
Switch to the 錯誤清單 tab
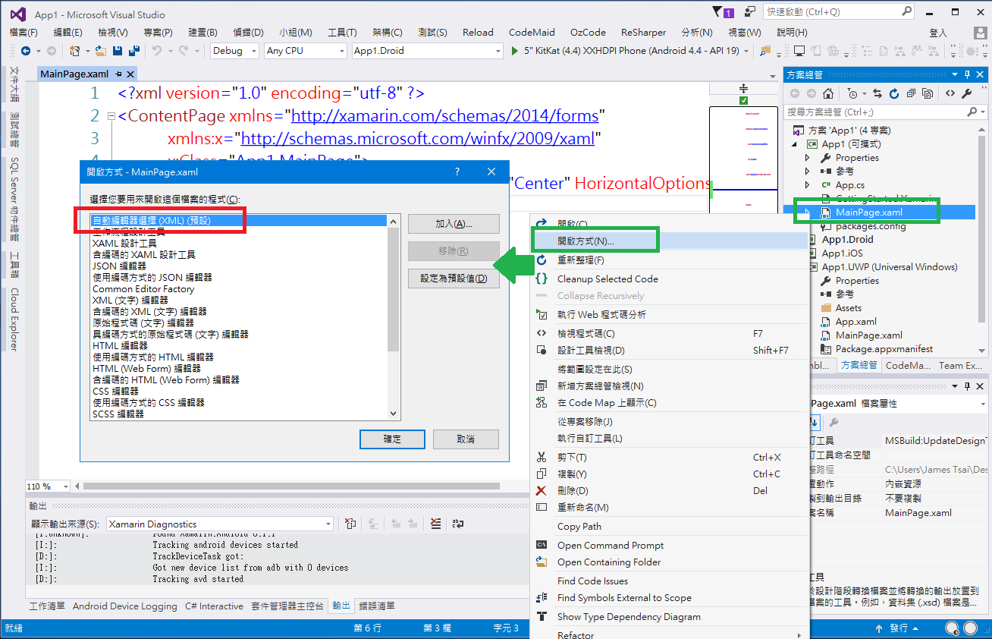tap(377, 606)
